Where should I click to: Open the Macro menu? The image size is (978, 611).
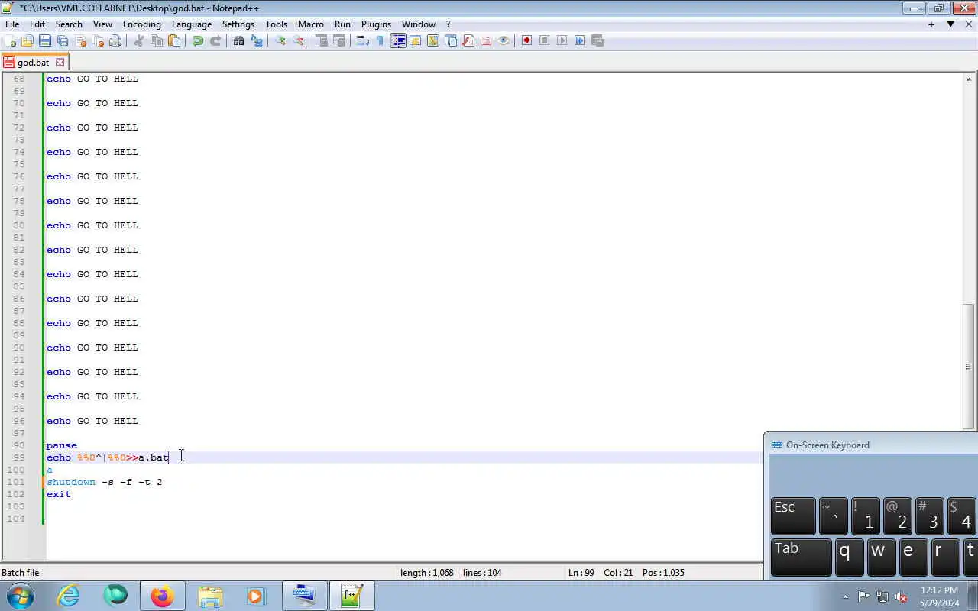(x=311, y=24)
